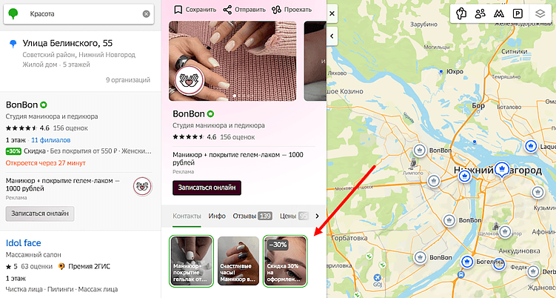This screenshot has width=556, height=298.
Task: Expand more tabs with right chevron
Action: click(318, 216)
